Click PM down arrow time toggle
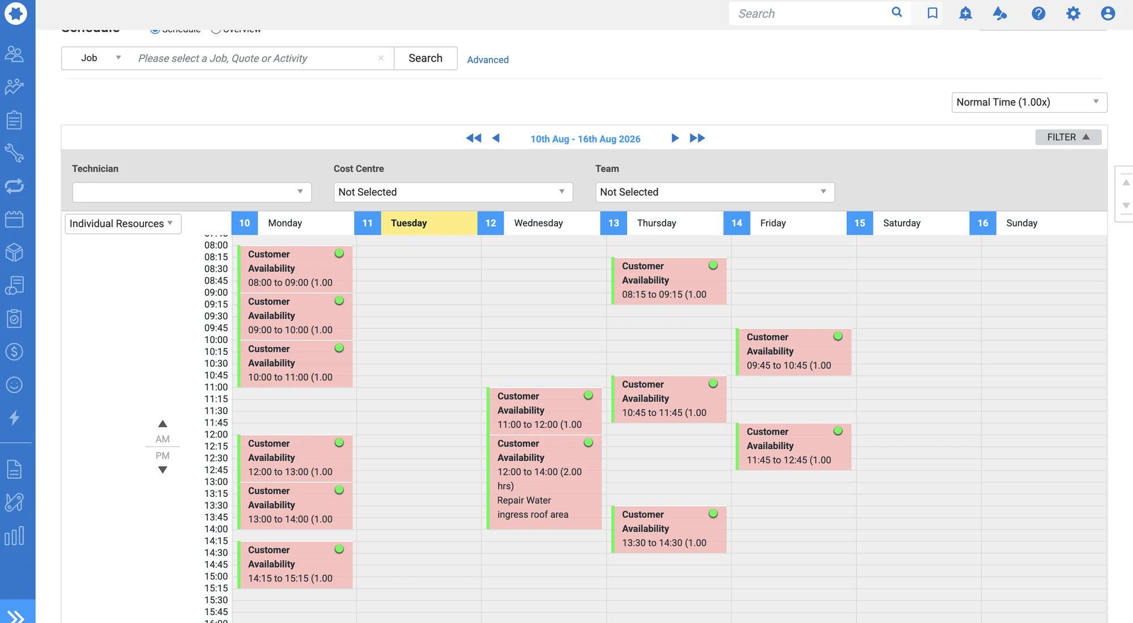 pos(163,470)
